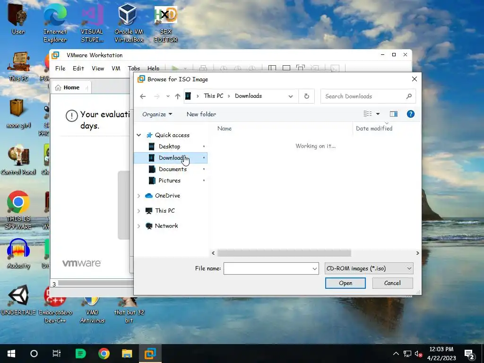This screenshot has height=363, width=484.
Task: Expand the Network node
Action: (139, 226)
